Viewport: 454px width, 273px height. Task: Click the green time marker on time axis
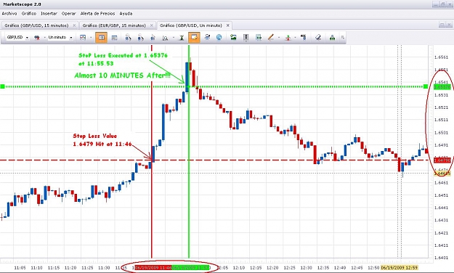click(191, 268)
